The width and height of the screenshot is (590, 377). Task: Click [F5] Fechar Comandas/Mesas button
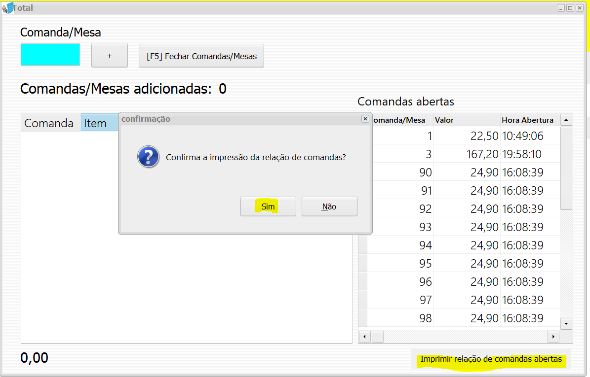click(x=201, y=56)
